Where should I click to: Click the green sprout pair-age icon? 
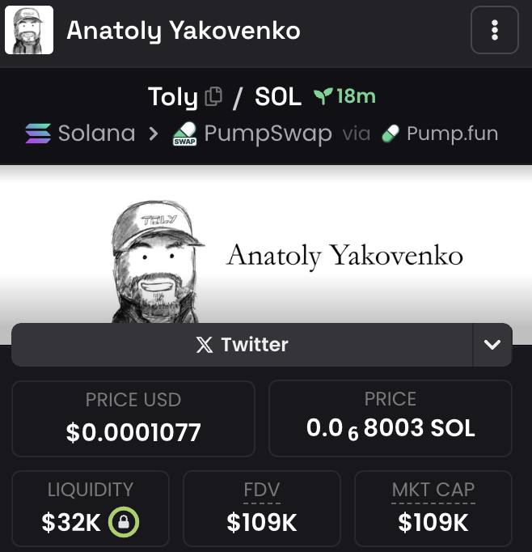tap(323, 96)
